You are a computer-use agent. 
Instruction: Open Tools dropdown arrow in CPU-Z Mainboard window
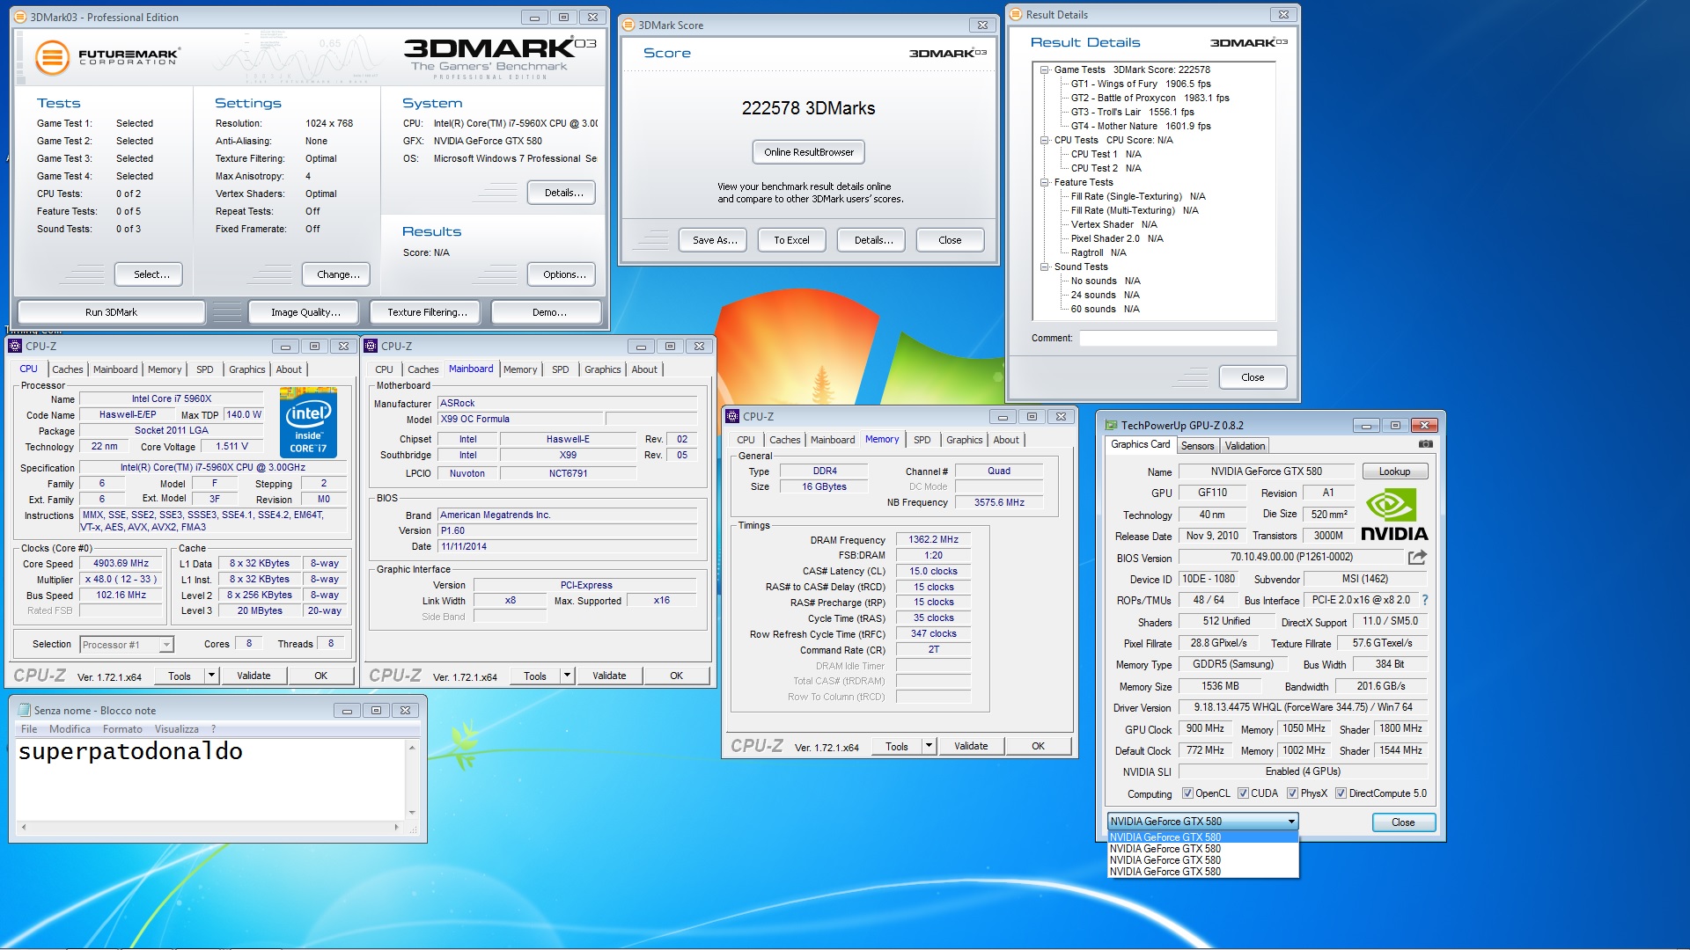(567, 676)
